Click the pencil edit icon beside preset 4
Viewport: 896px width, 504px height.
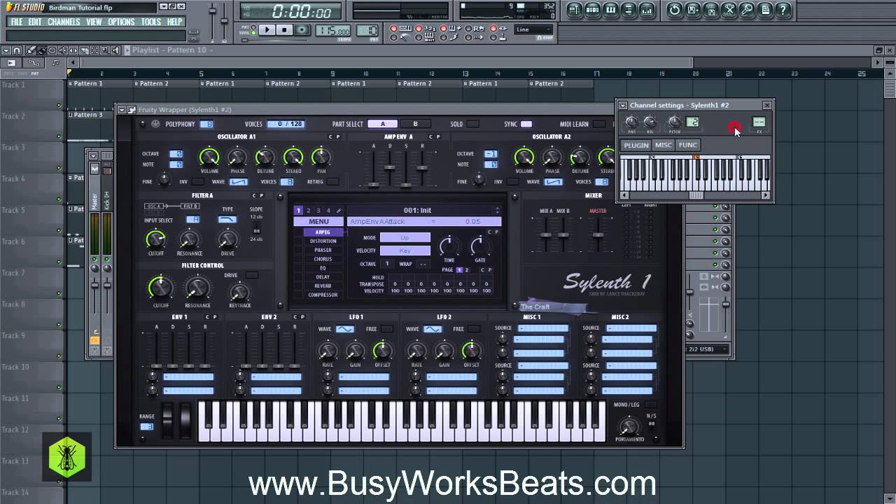[x=339, y=210]
